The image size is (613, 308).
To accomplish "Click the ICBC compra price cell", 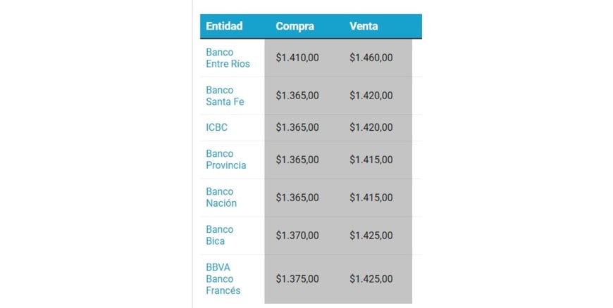I will pyautogui.click(x=297, y=127).
